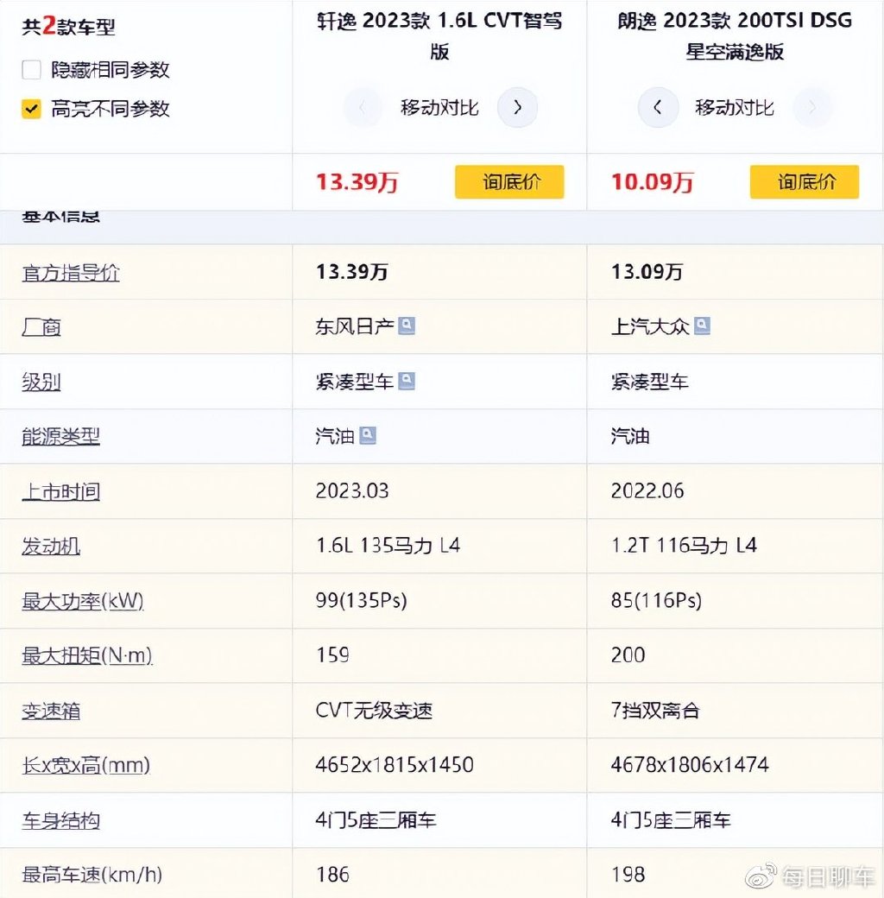Click the 轩逸 2023款 1.6L CVT智驾版 title
The image size is (884, 898).
[x=439, y=35]
